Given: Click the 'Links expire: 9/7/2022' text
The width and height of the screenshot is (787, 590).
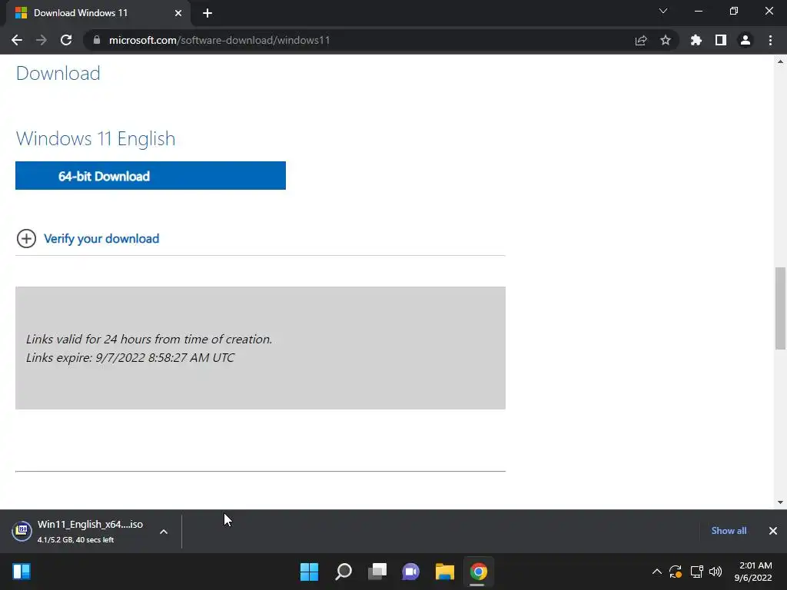Looking at the screenshot, I should (131, 358).
